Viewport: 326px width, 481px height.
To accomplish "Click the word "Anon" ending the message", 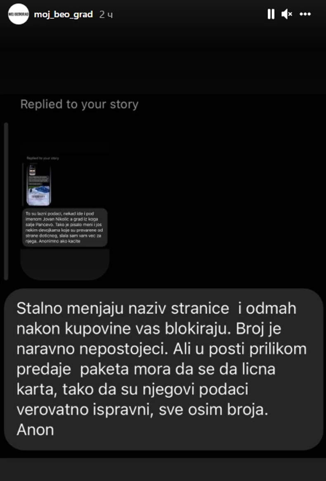I will click(x=35, y=430).
